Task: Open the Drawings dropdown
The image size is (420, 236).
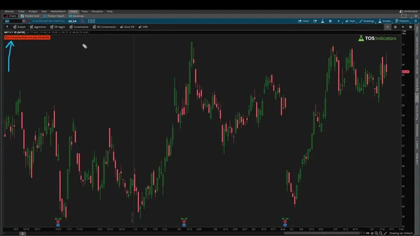Action: 367,21
